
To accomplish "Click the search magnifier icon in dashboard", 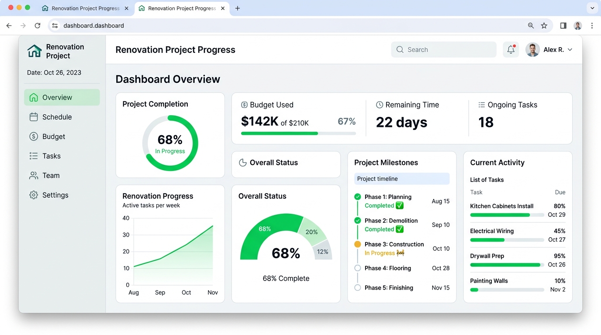I will (x=400, y=50).
